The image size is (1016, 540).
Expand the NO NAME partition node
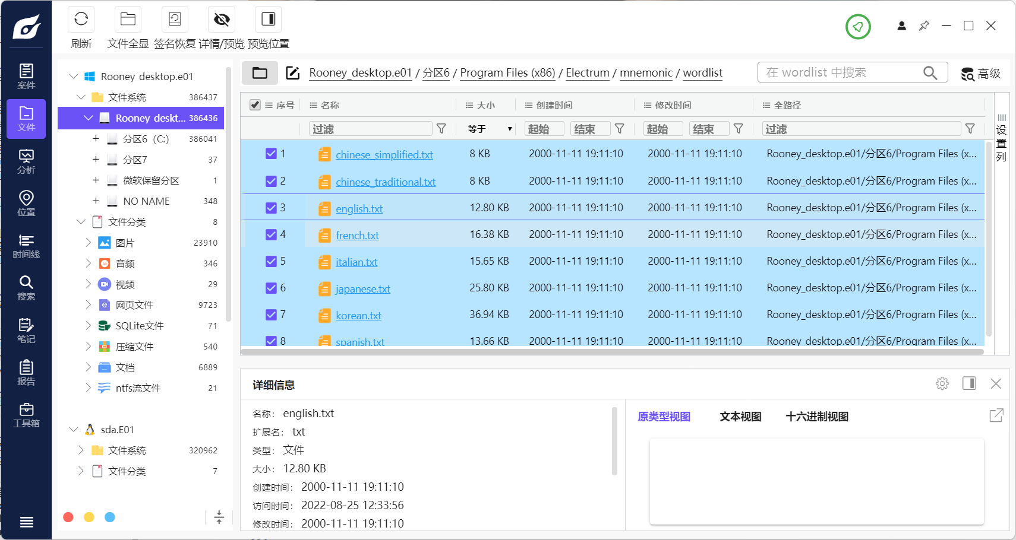coord(96,201)
